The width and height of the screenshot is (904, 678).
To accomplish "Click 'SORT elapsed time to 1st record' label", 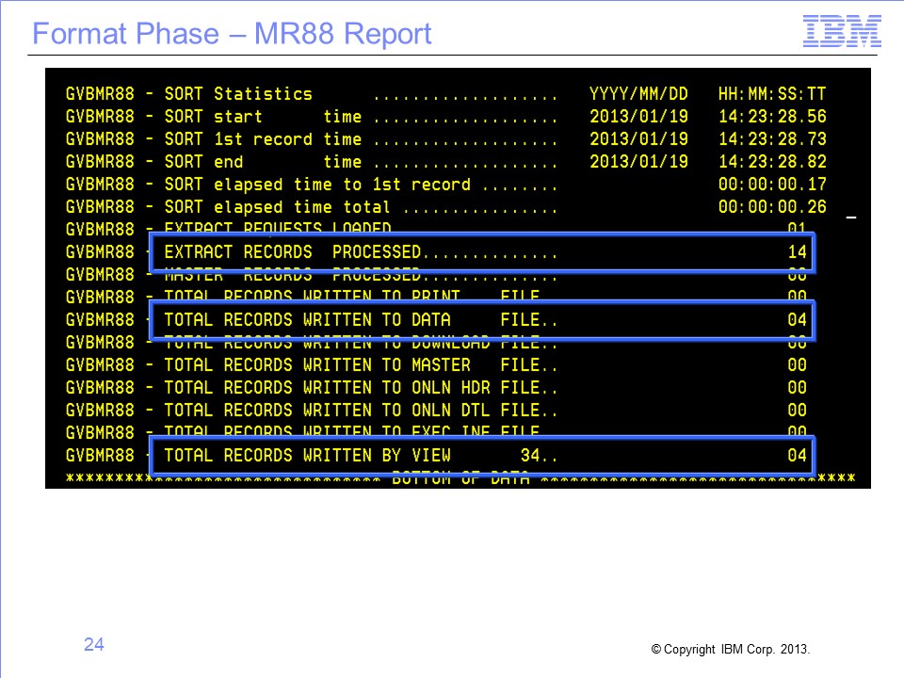I will pyautogui.click(x=317, y=185).
